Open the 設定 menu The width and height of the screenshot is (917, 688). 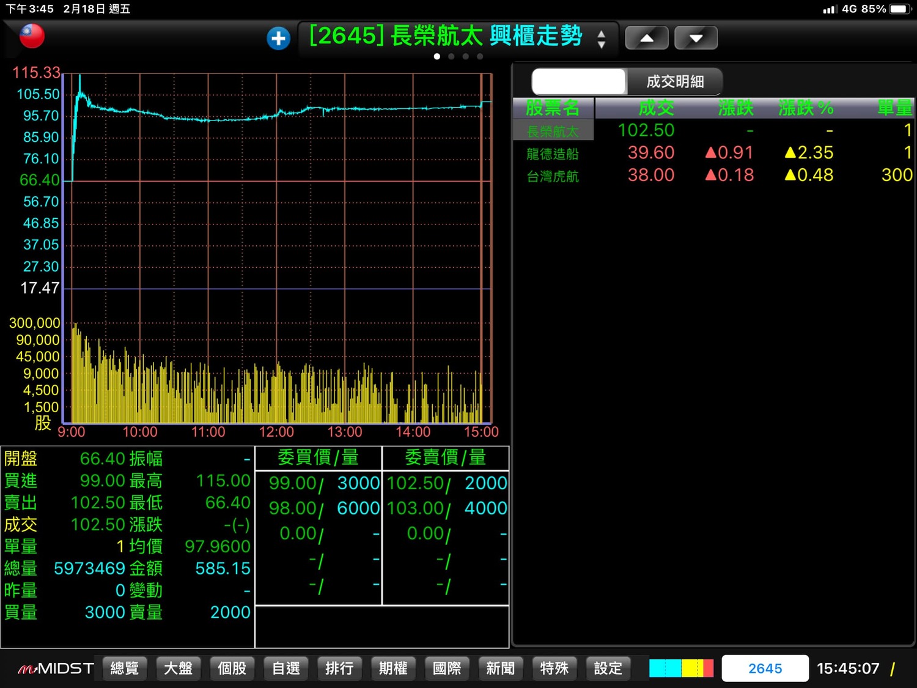pos(608,668)
